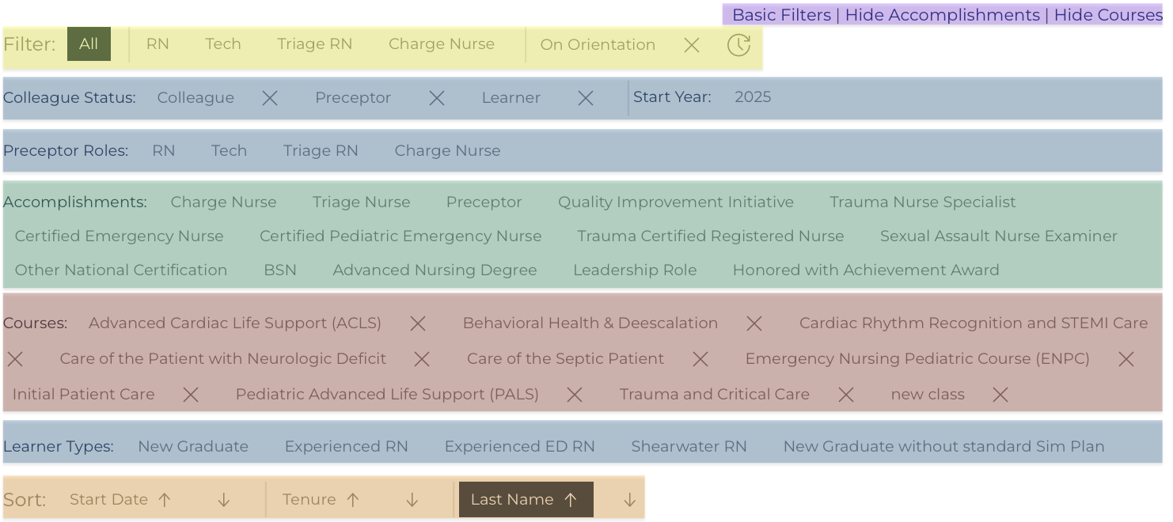Click the reset filters clock icon

click(738, 45)
